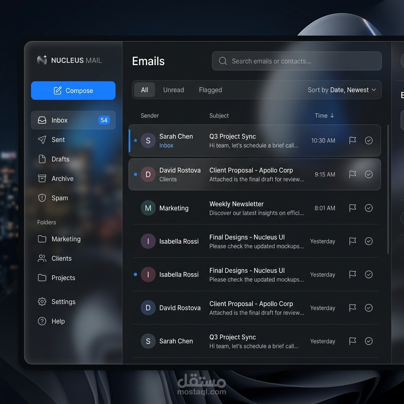404x404 pixels.
Task: Select the All filter tab
Action: point(144,90)
